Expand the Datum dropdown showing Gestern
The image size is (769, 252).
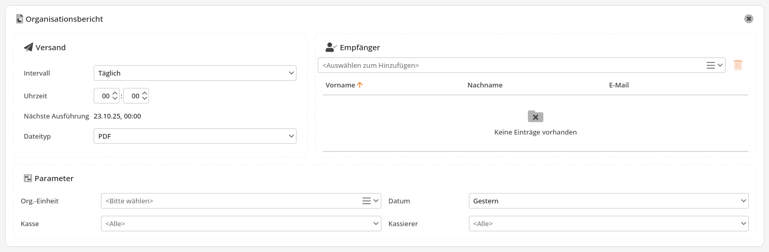608,201
